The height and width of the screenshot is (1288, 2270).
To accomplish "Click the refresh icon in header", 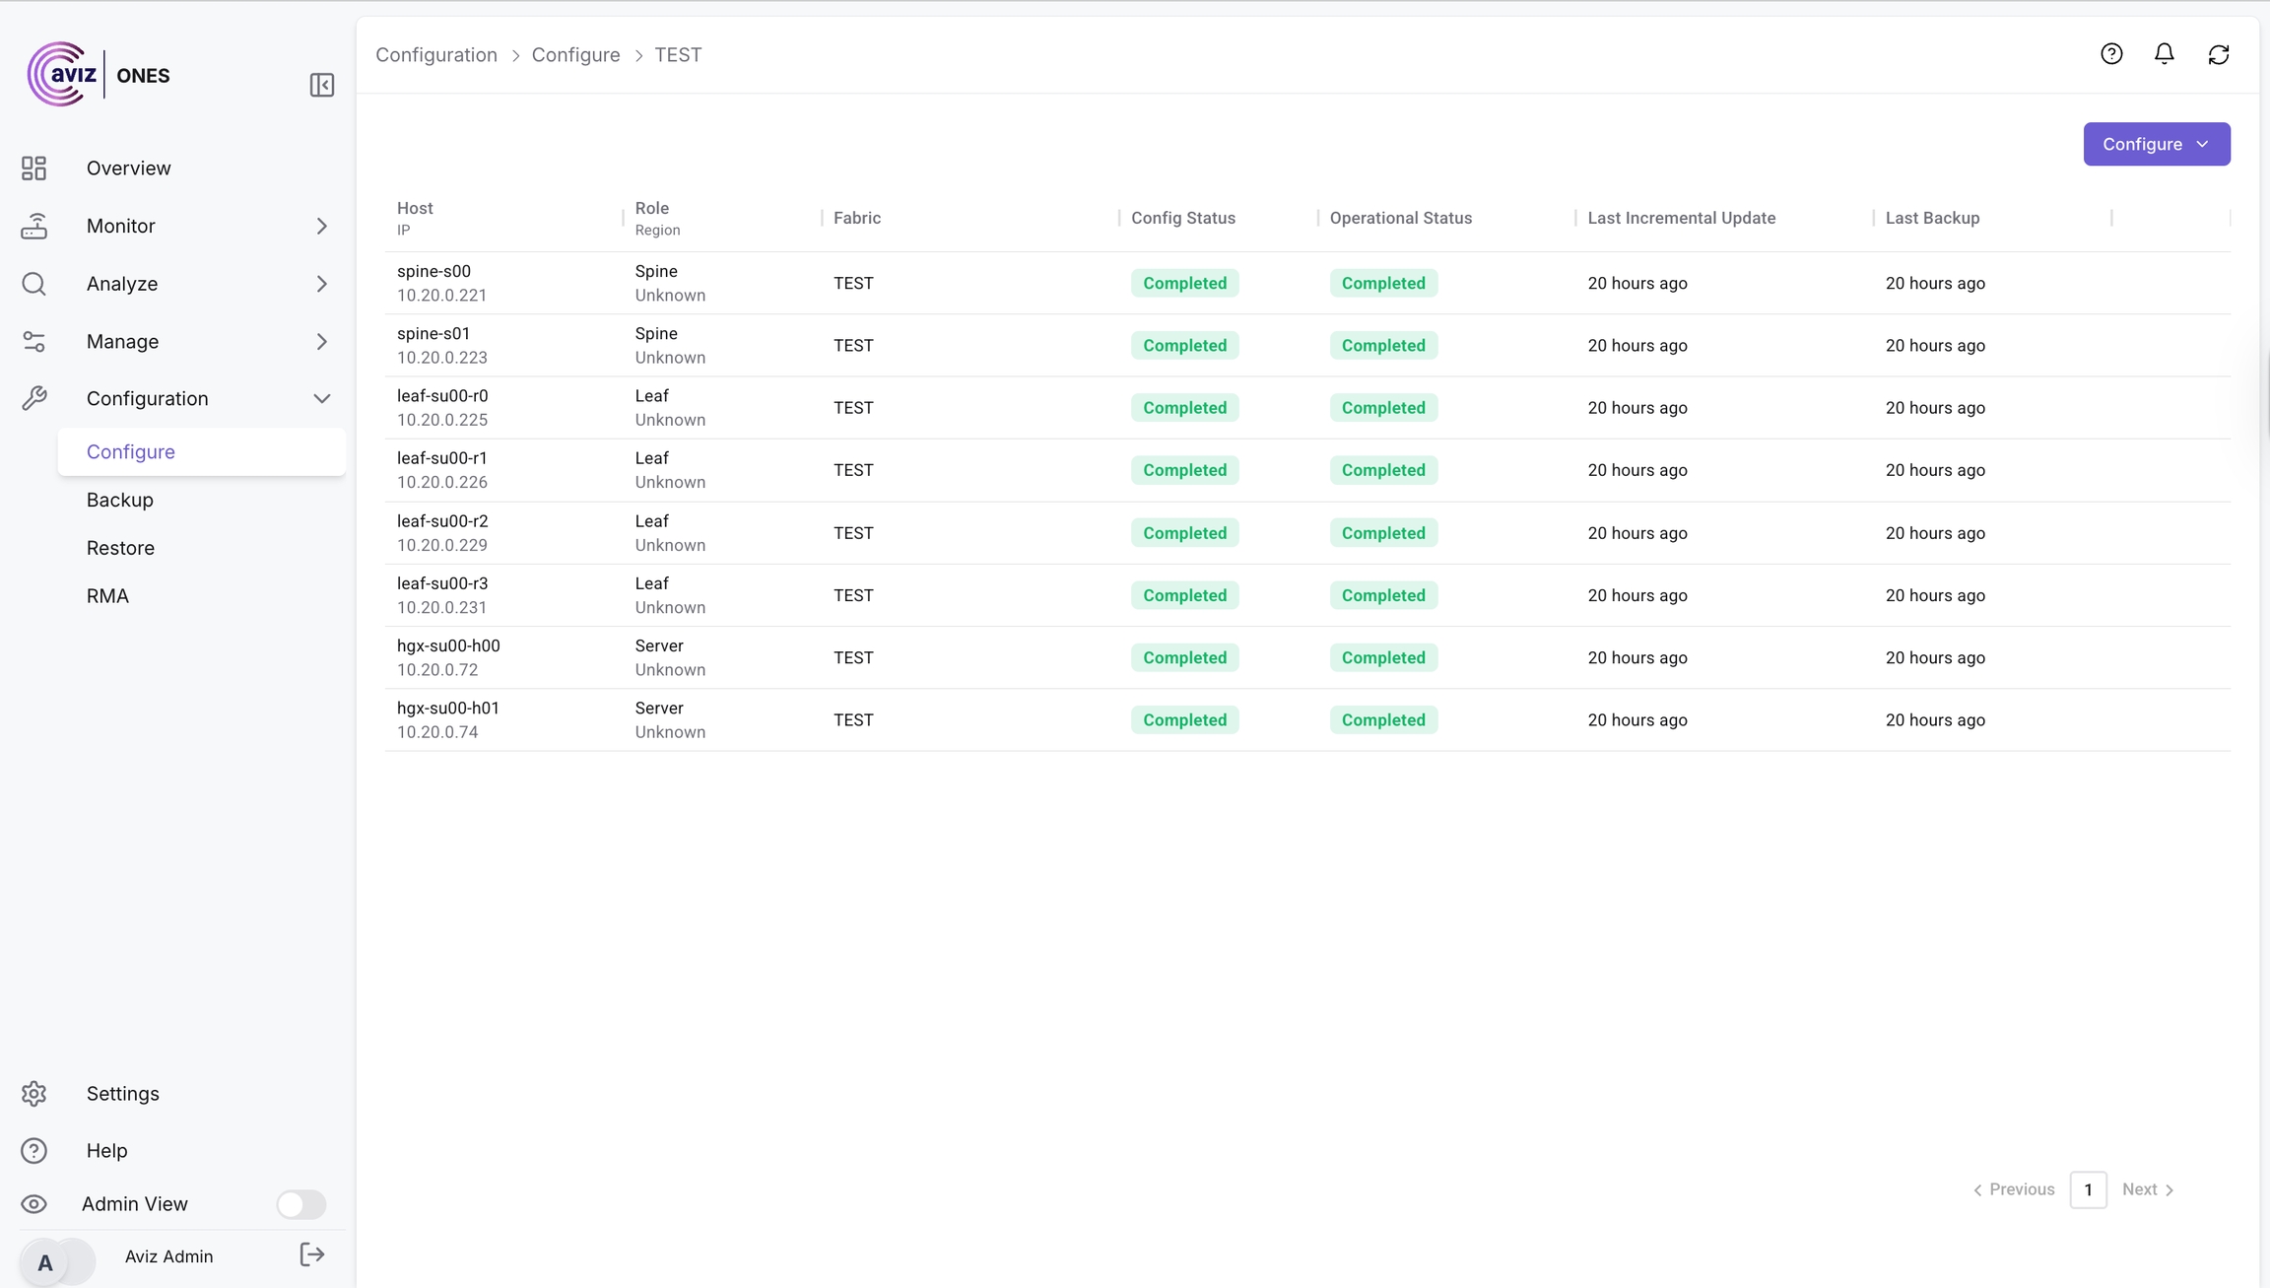I will tap(2218, 55).
